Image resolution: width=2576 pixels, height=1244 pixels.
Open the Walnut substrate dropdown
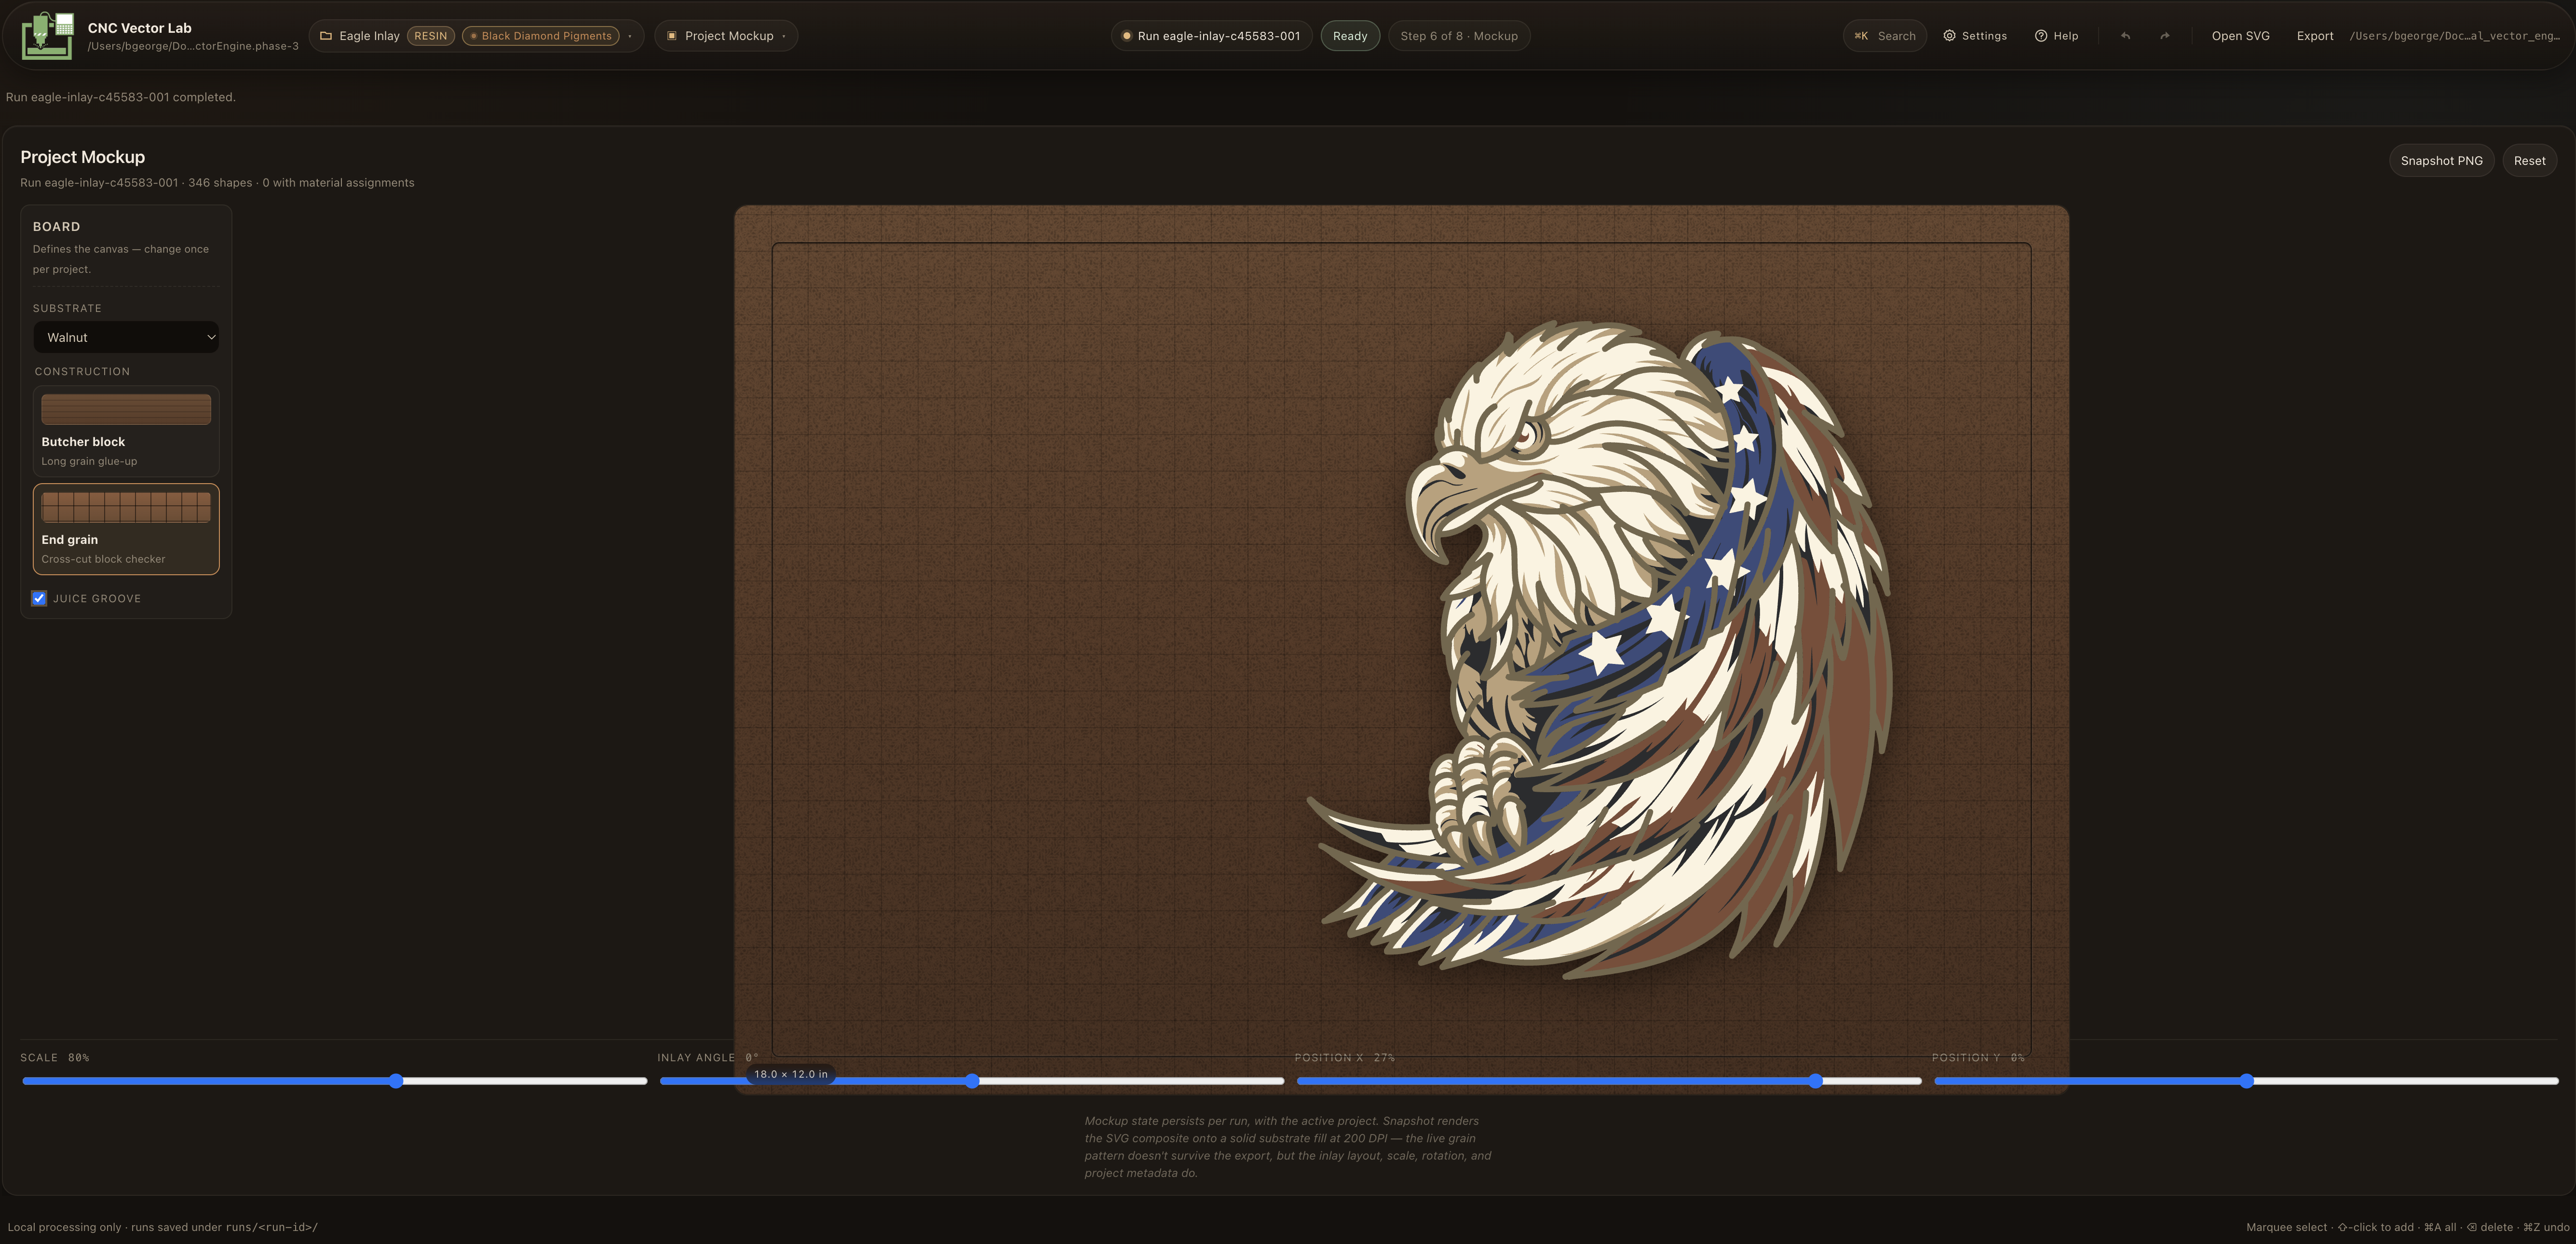[126, 337]
